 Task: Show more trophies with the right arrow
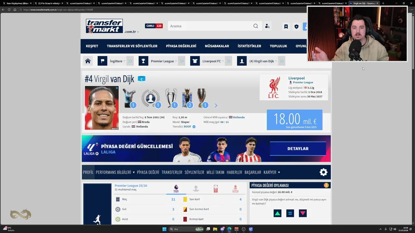click(x=216, y=105)
